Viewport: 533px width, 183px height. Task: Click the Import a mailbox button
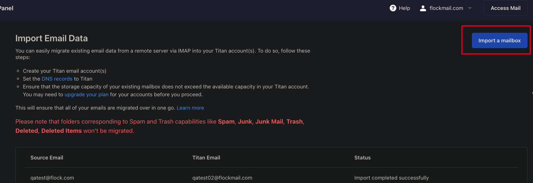500,40
